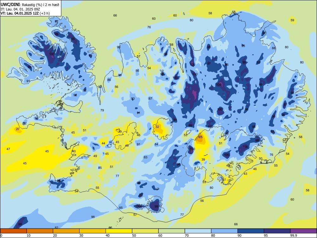Viewport: 317px width, 238px height.
Task: Click the map value 87
Action: (150, 99)
